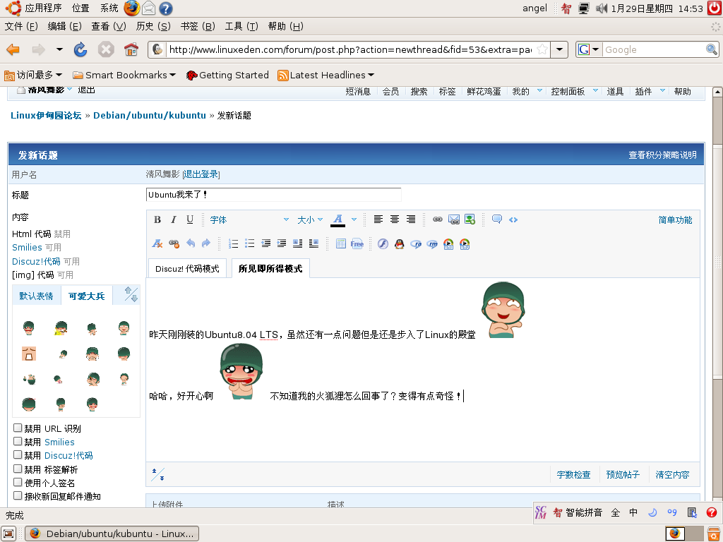Screen dimensions: 723x542
Task: Apply the font color A swatch
Action: coord(338,220)
